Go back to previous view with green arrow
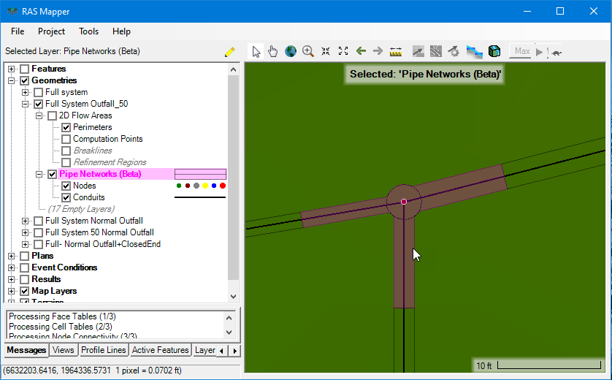The image size is (612, 380). coord(361,51)
